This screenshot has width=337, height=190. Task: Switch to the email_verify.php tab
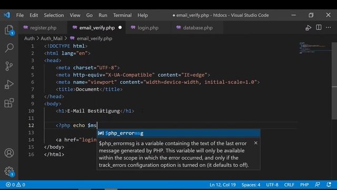click(97, 28)
